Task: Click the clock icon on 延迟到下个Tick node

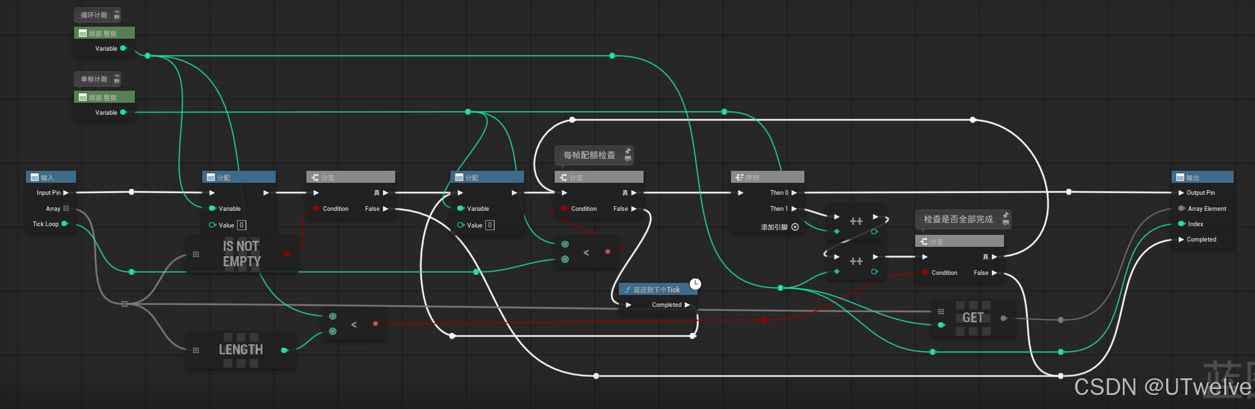Action: pyautogui.click(x=695, y=284)
